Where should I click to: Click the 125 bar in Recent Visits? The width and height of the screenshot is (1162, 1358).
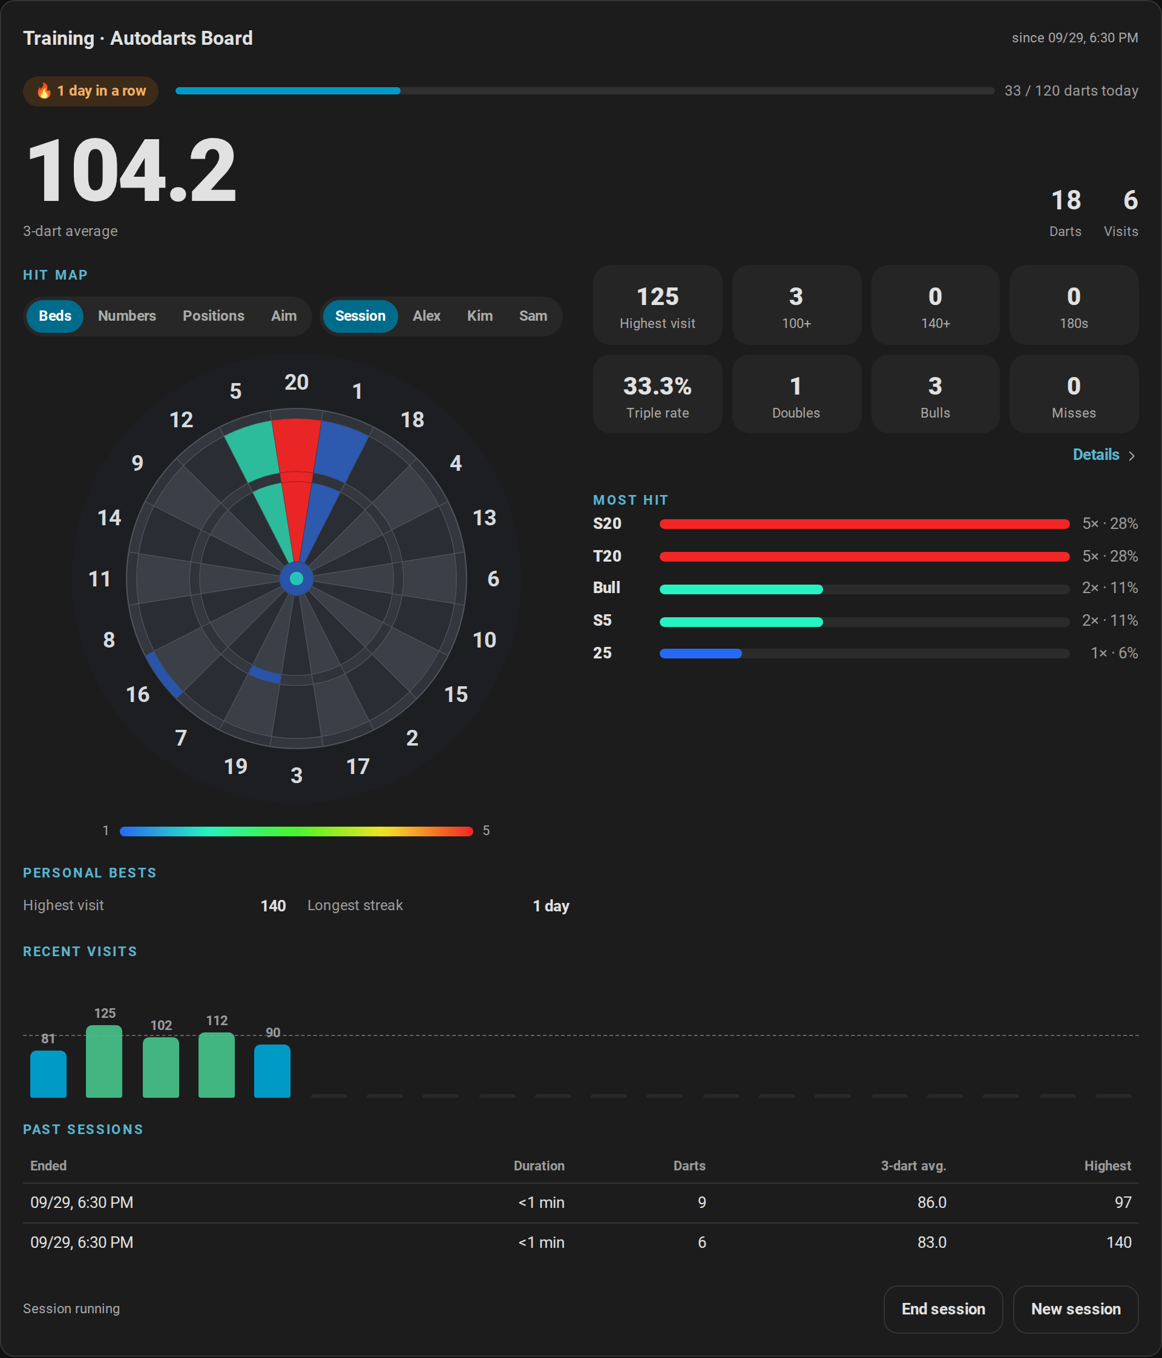pos(104,1061)
